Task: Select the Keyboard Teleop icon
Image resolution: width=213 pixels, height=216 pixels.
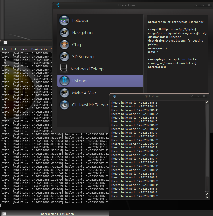Action: (64, 69)
